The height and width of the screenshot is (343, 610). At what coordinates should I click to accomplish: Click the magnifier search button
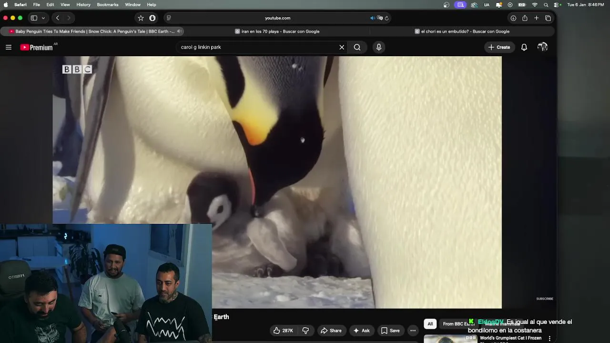[x=357, y=47]
